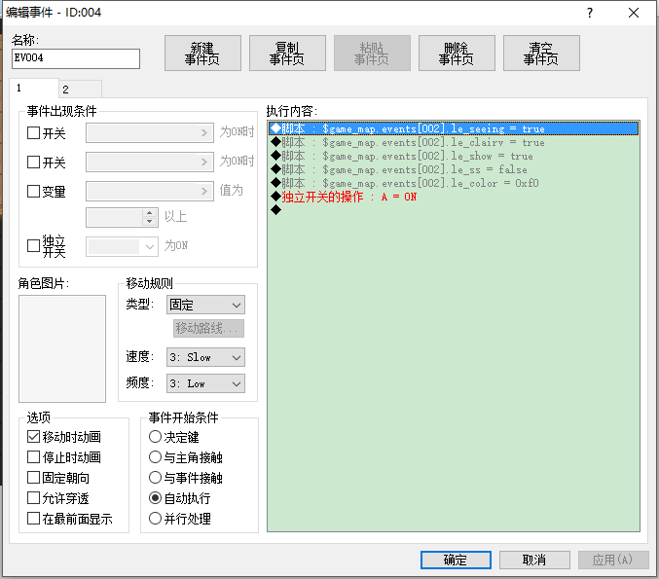Viewport: 659px width, 579px height.
Task: Check the 固定朝向 option
Action: [x=33, y=478]
